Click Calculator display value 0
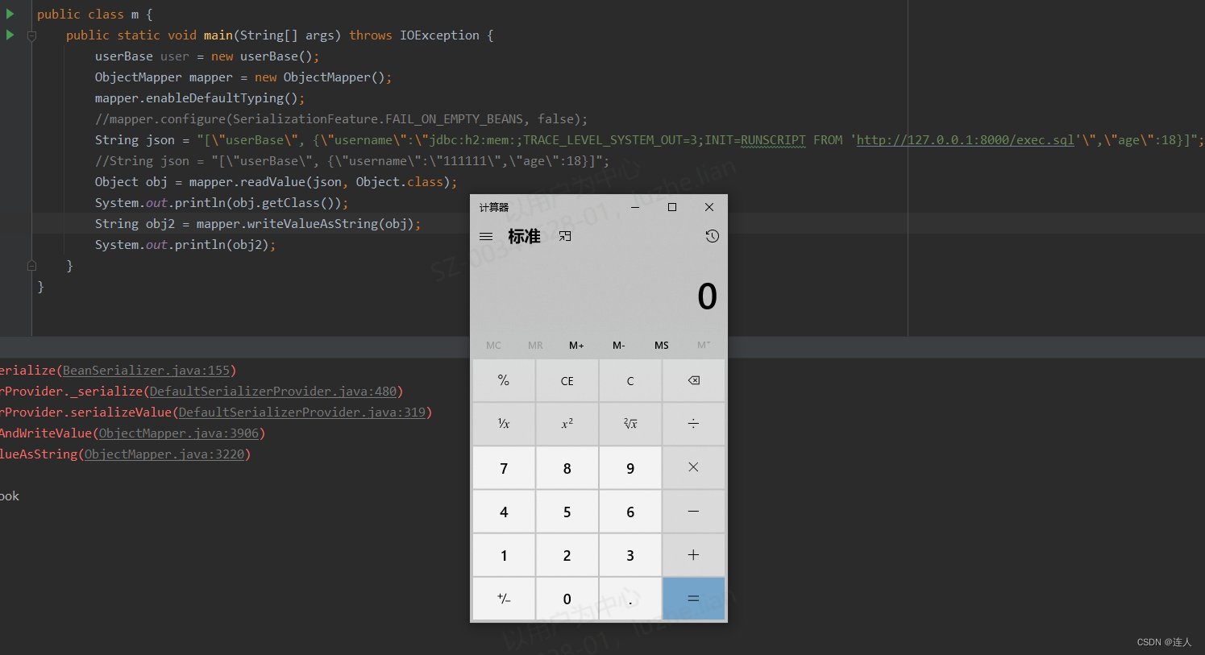This screenshot has width=1205, height=655. [x=707, y=296]
